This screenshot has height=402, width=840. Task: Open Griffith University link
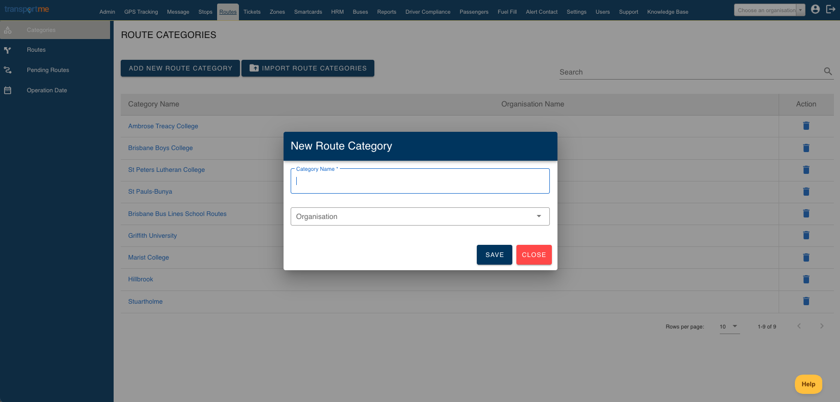[x=152, y=236]
